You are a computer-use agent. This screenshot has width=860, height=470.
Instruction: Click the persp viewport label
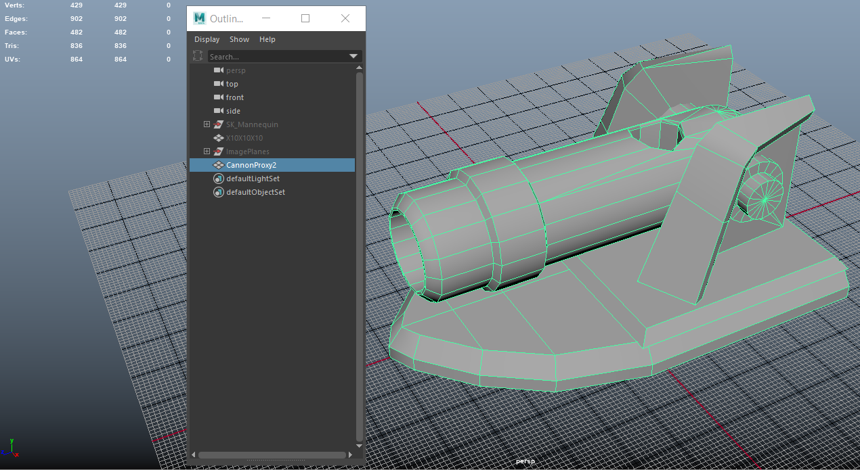point(525,461)
